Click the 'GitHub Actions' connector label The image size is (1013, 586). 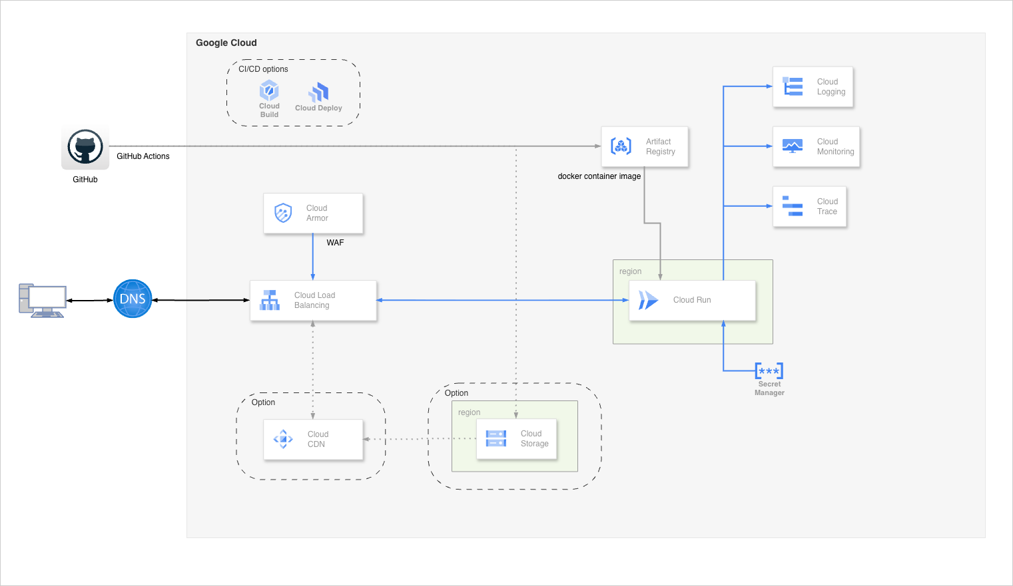tap(143, 156)
